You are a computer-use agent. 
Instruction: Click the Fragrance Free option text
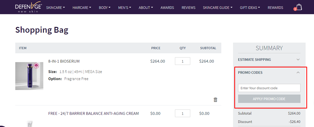point(76,79)
